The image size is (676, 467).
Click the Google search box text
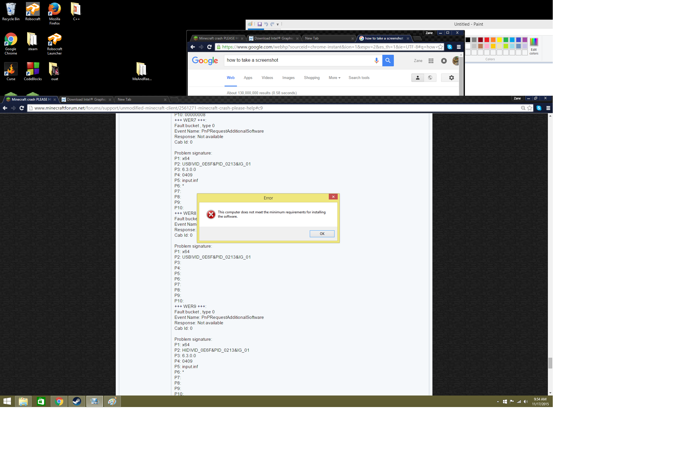coord(252,60)
